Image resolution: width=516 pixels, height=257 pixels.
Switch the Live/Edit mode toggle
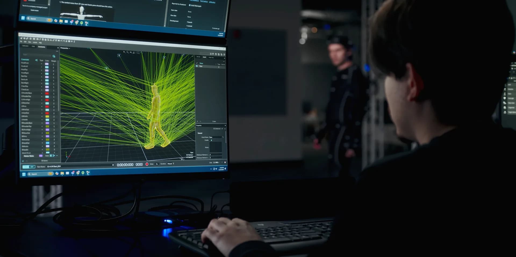tap(29, 167)
